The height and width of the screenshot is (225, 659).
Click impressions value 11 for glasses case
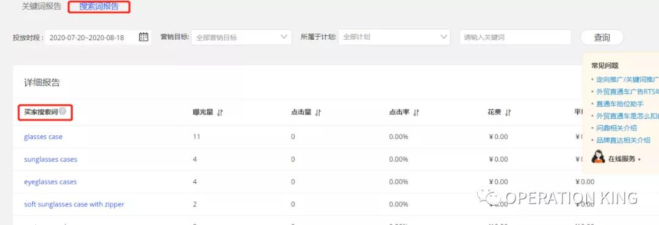(x=196, y=137)
